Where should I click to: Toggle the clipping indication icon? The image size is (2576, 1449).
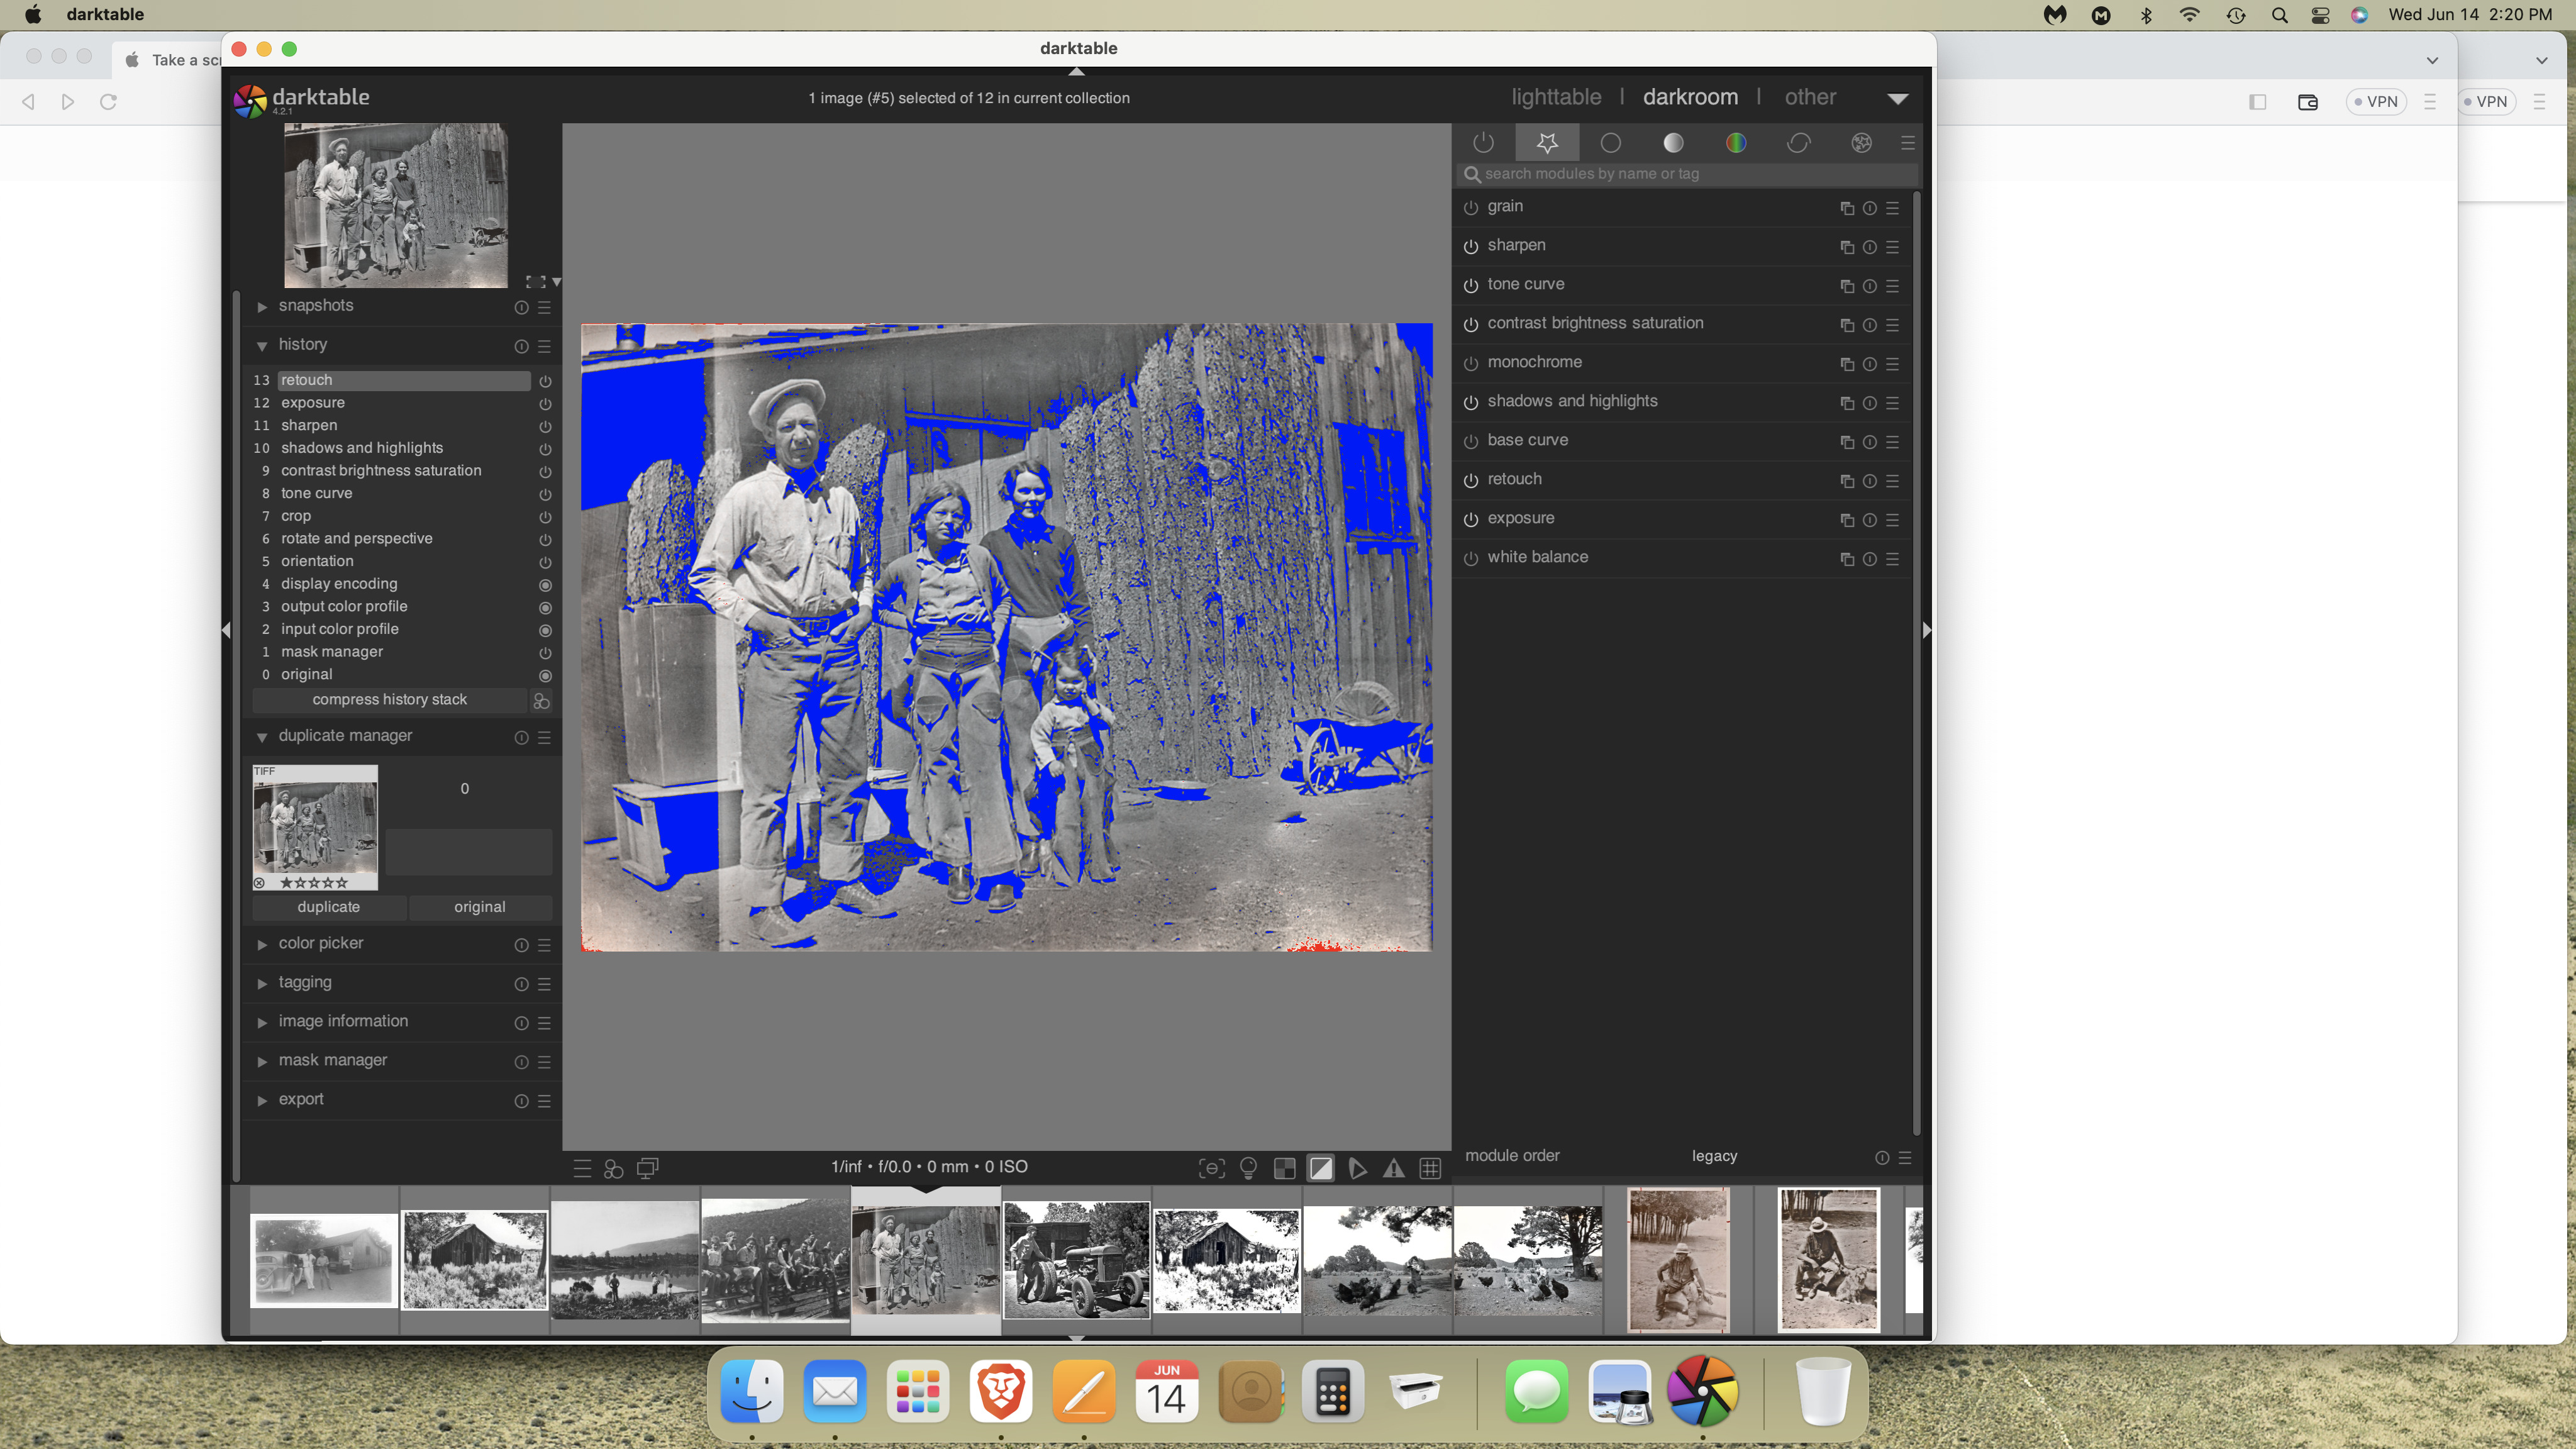pyautogui.click(x=1321, y=1168)
